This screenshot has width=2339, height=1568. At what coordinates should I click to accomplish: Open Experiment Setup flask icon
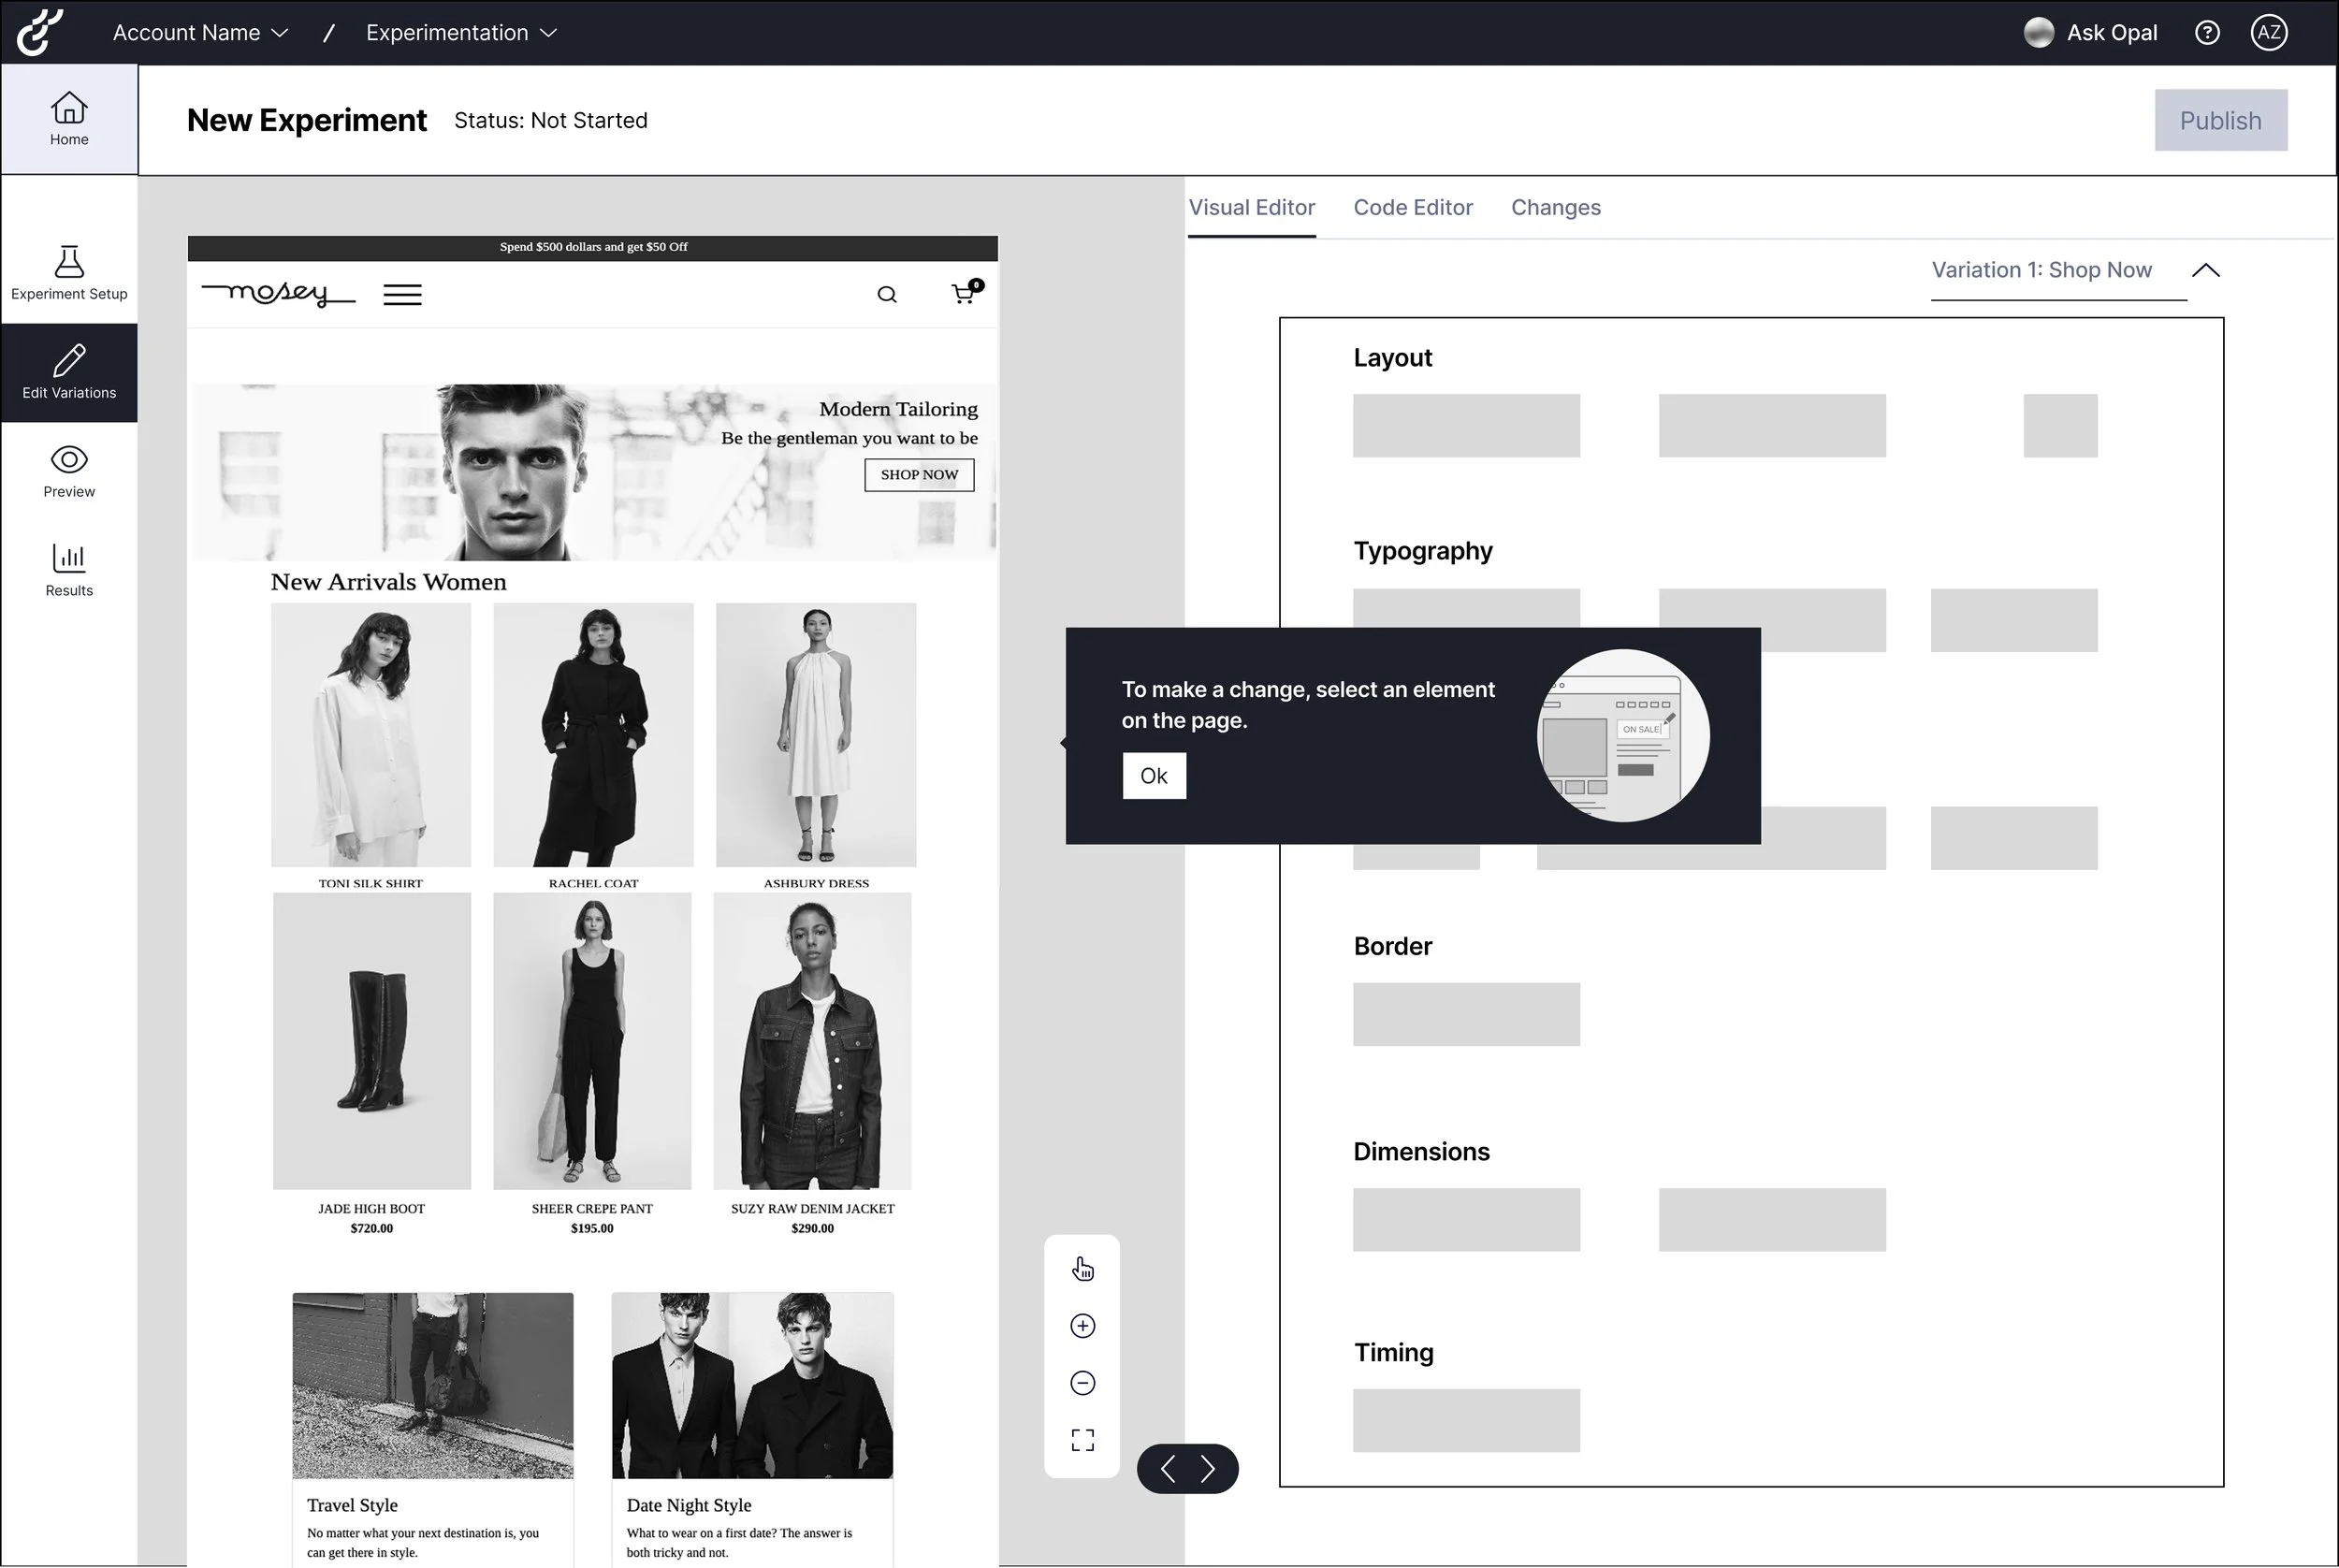tap(69, 262)
